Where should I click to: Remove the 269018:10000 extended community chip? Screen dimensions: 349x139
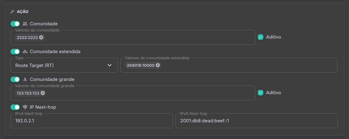tap(158, 65)
